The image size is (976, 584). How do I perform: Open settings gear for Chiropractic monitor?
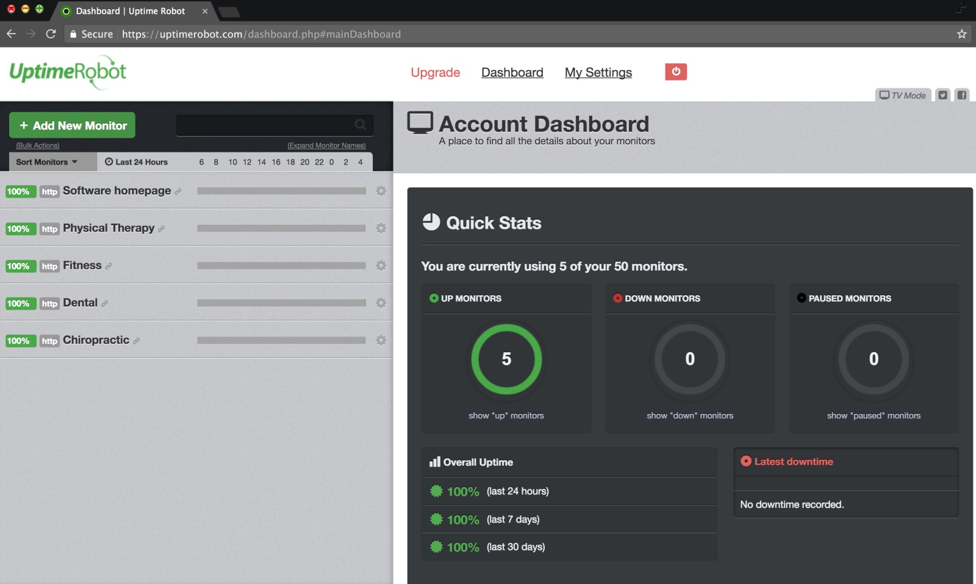(381, 340)
